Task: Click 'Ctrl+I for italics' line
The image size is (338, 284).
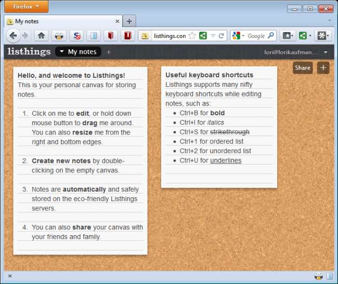Action: (202, 123)
